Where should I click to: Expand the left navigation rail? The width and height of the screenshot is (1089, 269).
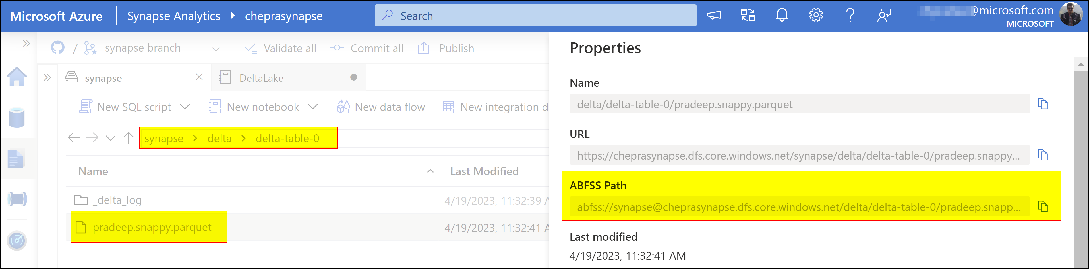coord(27,43)
